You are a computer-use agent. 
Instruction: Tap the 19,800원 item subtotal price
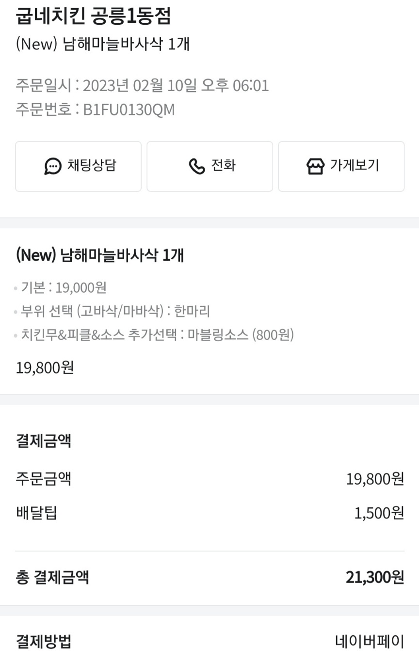pyautogui.click(x=45, y=368)
